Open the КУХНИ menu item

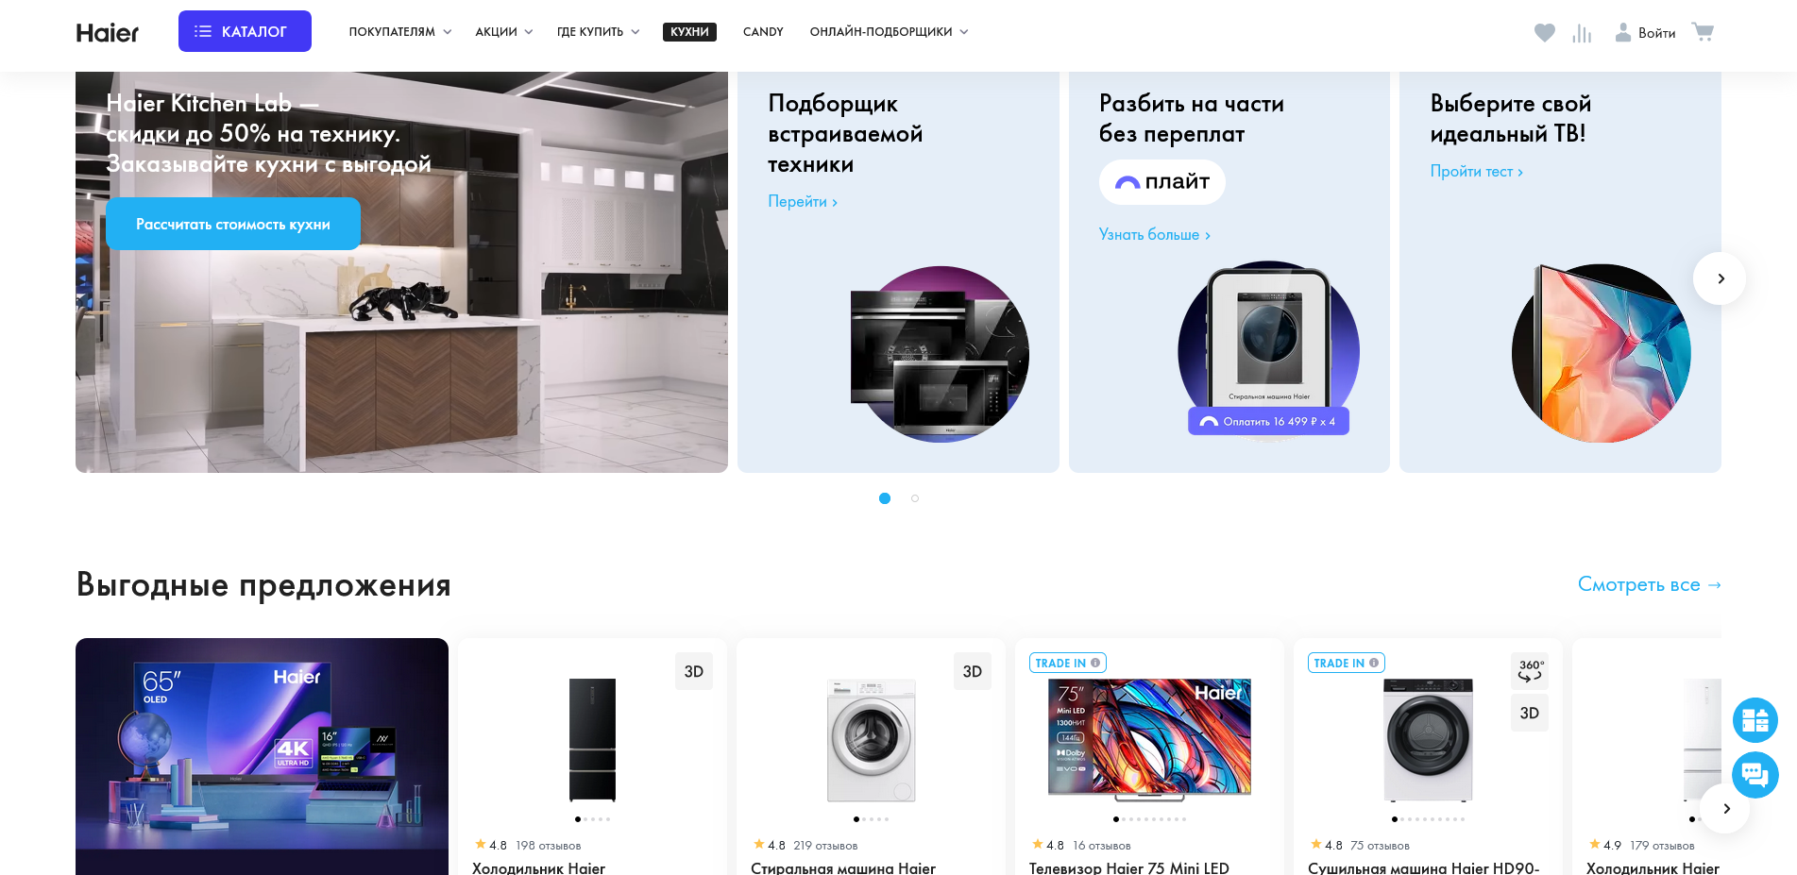pos(689,32)
